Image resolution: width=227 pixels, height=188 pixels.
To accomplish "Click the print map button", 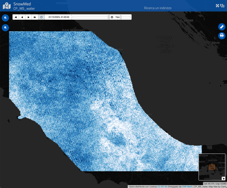I will pos(222,36).
